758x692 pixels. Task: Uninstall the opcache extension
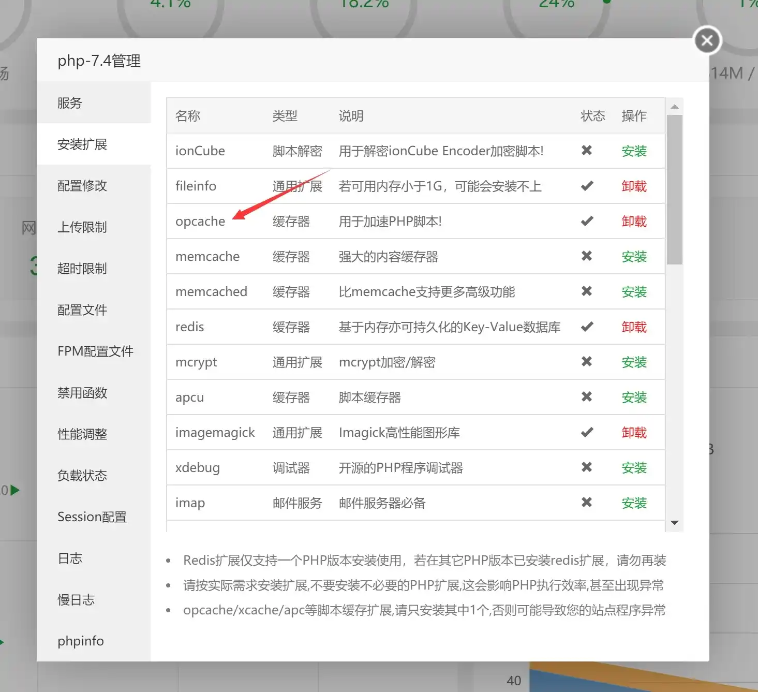(634, 221)
